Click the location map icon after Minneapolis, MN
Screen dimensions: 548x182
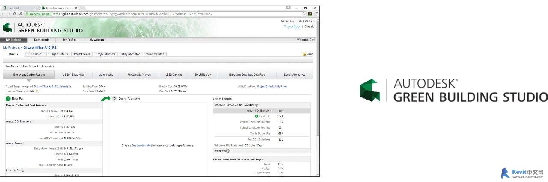(38, 91)
